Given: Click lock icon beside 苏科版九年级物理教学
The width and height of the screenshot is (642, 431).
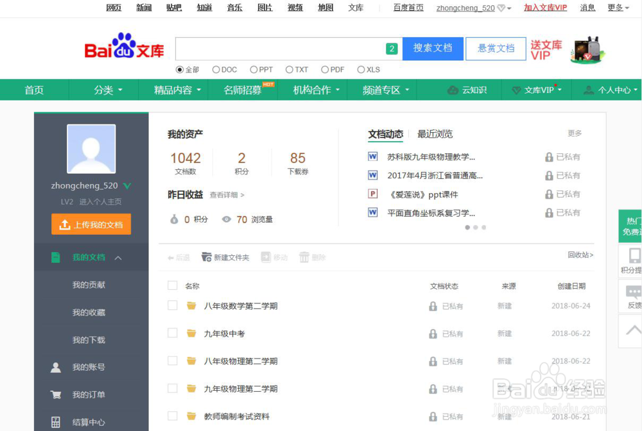Looking at the screenshot, I should (549, 157).
